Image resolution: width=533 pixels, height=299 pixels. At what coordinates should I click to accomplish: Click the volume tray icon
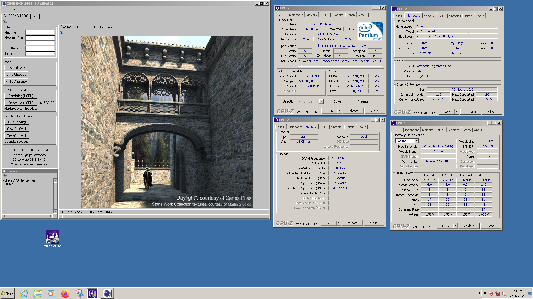coord(504,293)
